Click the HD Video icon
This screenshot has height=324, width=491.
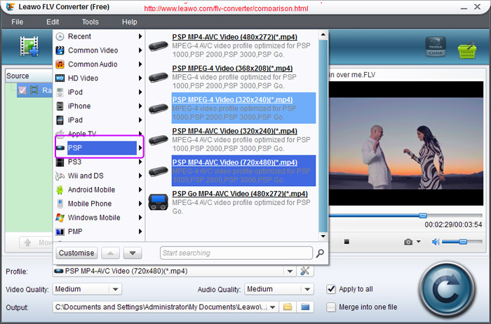point(60,78)
